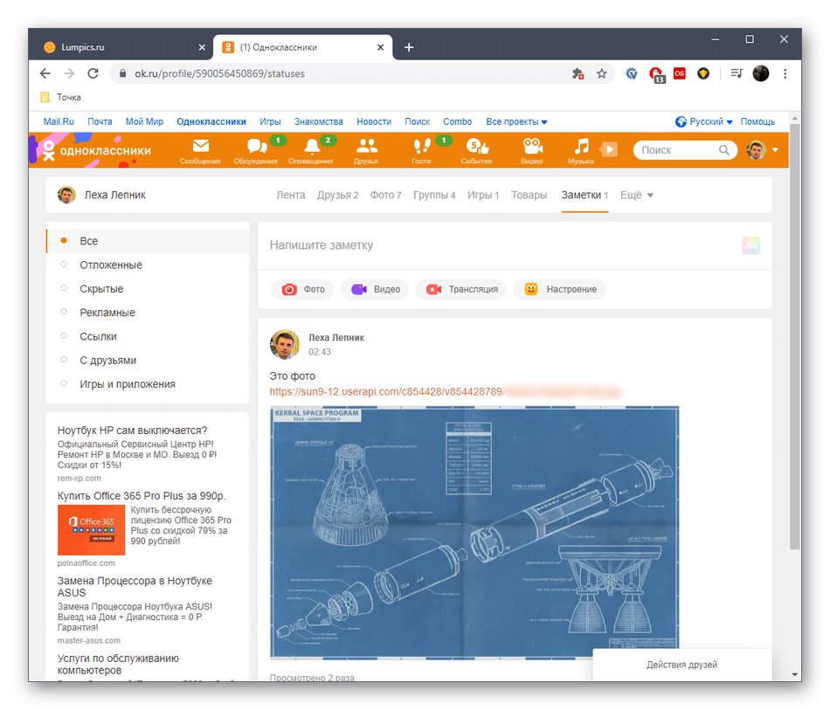The image size is (830, 710).
Task: Open Kerbal Space Program blueprint image
Action: (474, 533)
